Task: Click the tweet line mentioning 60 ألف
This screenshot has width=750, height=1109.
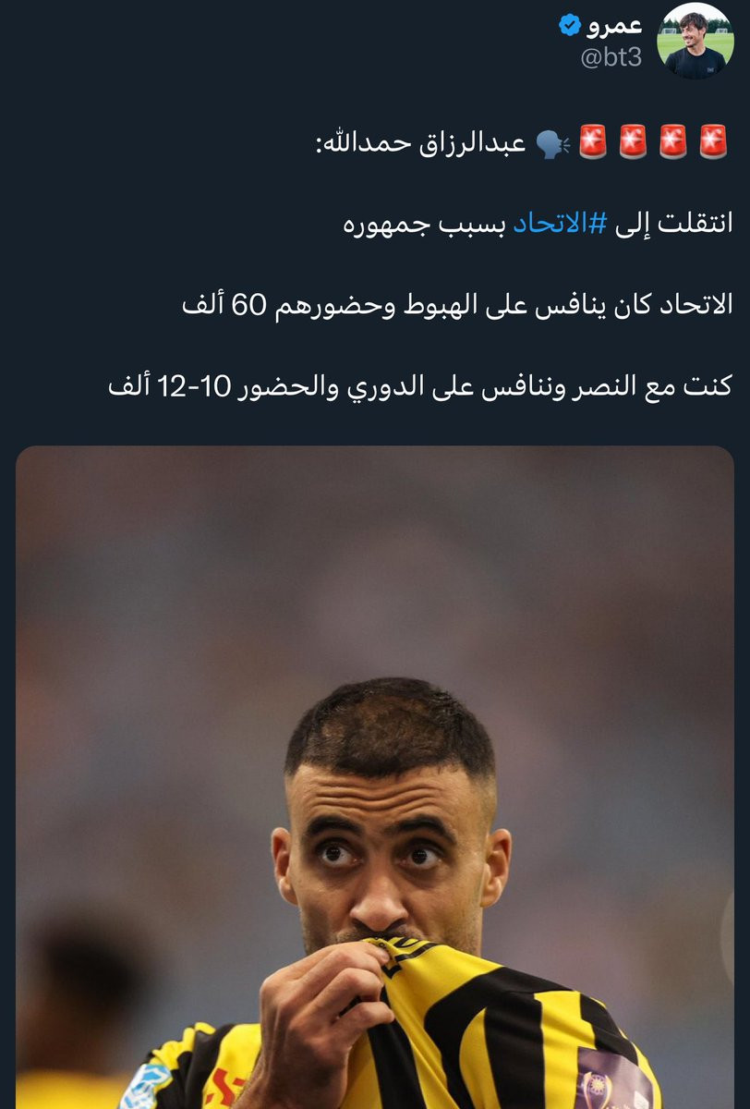Action: pos(457,306)
